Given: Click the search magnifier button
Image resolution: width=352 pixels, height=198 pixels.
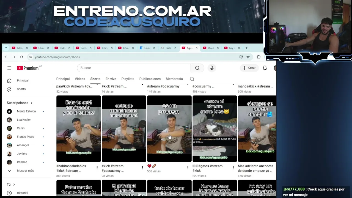Looking at the screenshot, I should point(197,68).
